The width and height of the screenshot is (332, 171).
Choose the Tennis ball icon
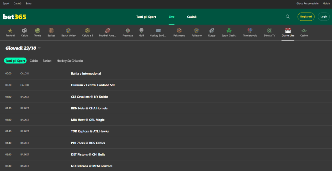[38, 31]
